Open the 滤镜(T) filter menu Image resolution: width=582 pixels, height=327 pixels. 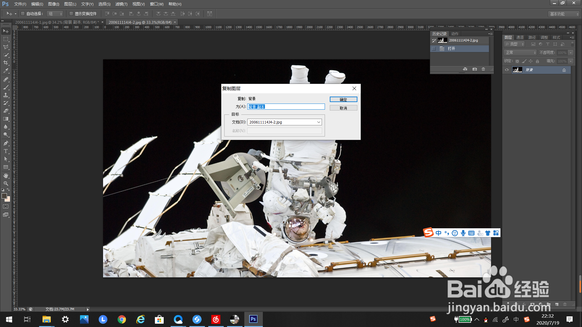tap(121, 4)
